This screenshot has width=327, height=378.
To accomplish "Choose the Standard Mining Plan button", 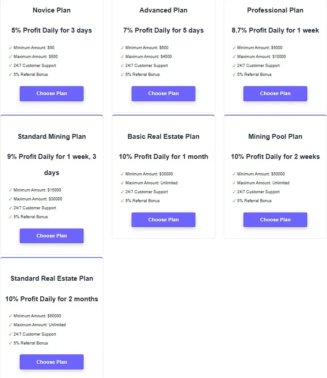I will [x=51, y=236].
